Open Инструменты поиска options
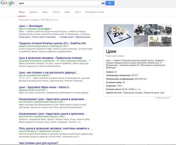 (94, 12)
